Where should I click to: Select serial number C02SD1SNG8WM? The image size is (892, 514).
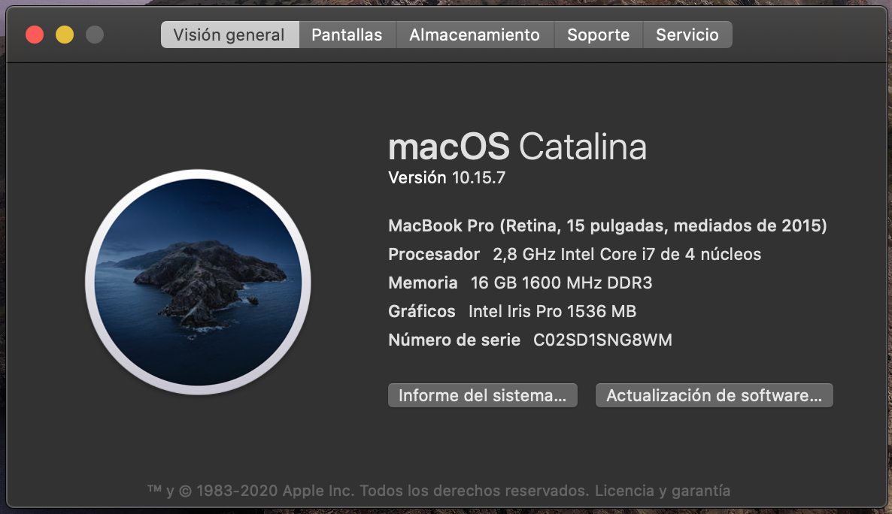pos(602,340)
